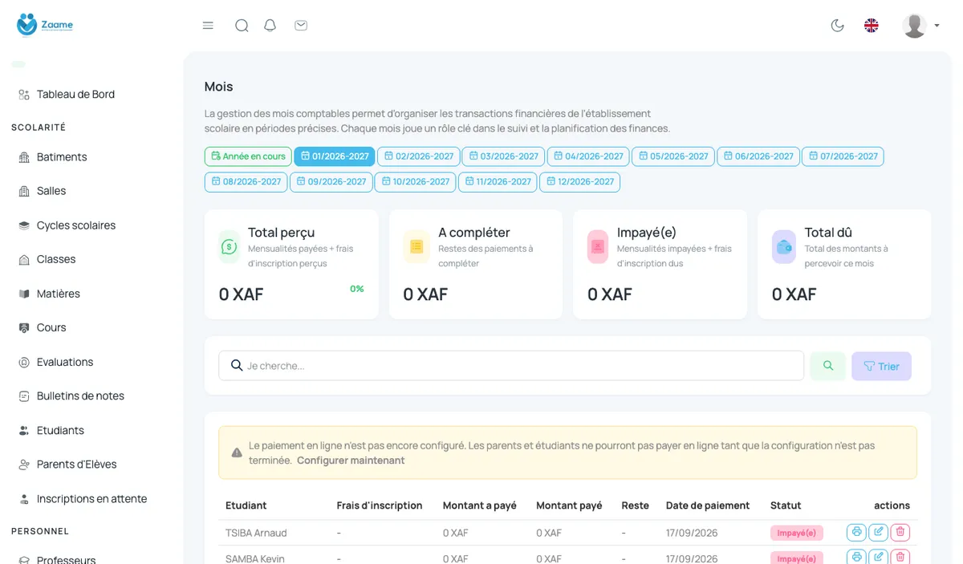The height and width of the screenshot is (564, 963).
Task: Open Bulletins de notes in sidebar
Action: [80, 396]
